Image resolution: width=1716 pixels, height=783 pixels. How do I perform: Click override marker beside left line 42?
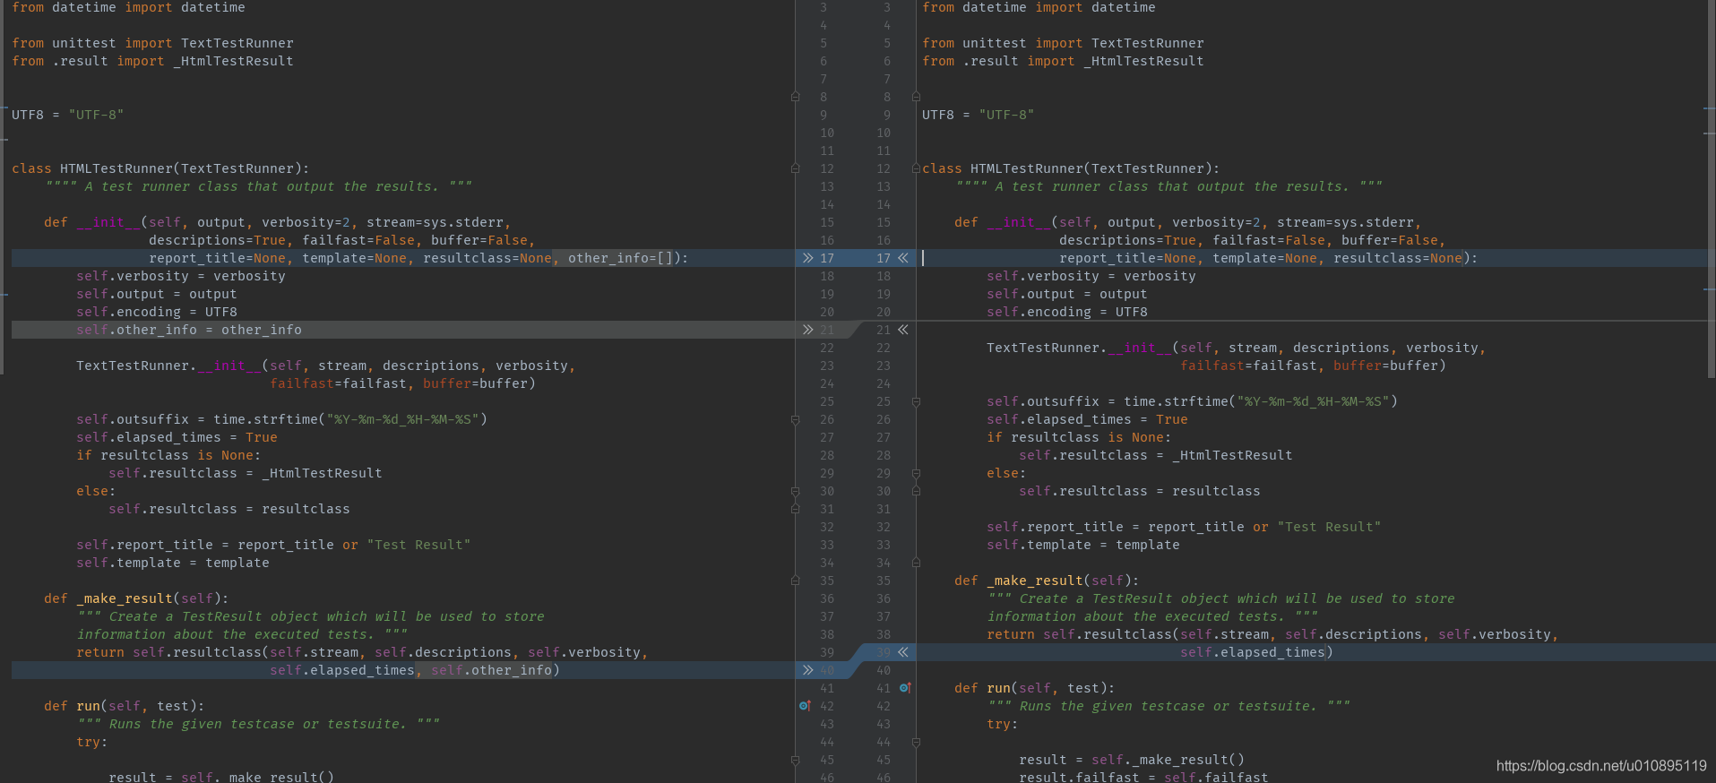click(x=805, y=706)
